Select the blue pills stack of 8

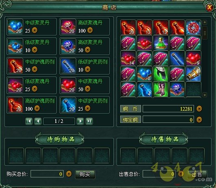(x=144, y=74)
